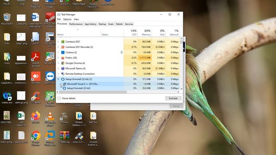This screenshot has height=155, width=276.
Task: Open the webex.exe desktop icon
Action: point(7,96)
